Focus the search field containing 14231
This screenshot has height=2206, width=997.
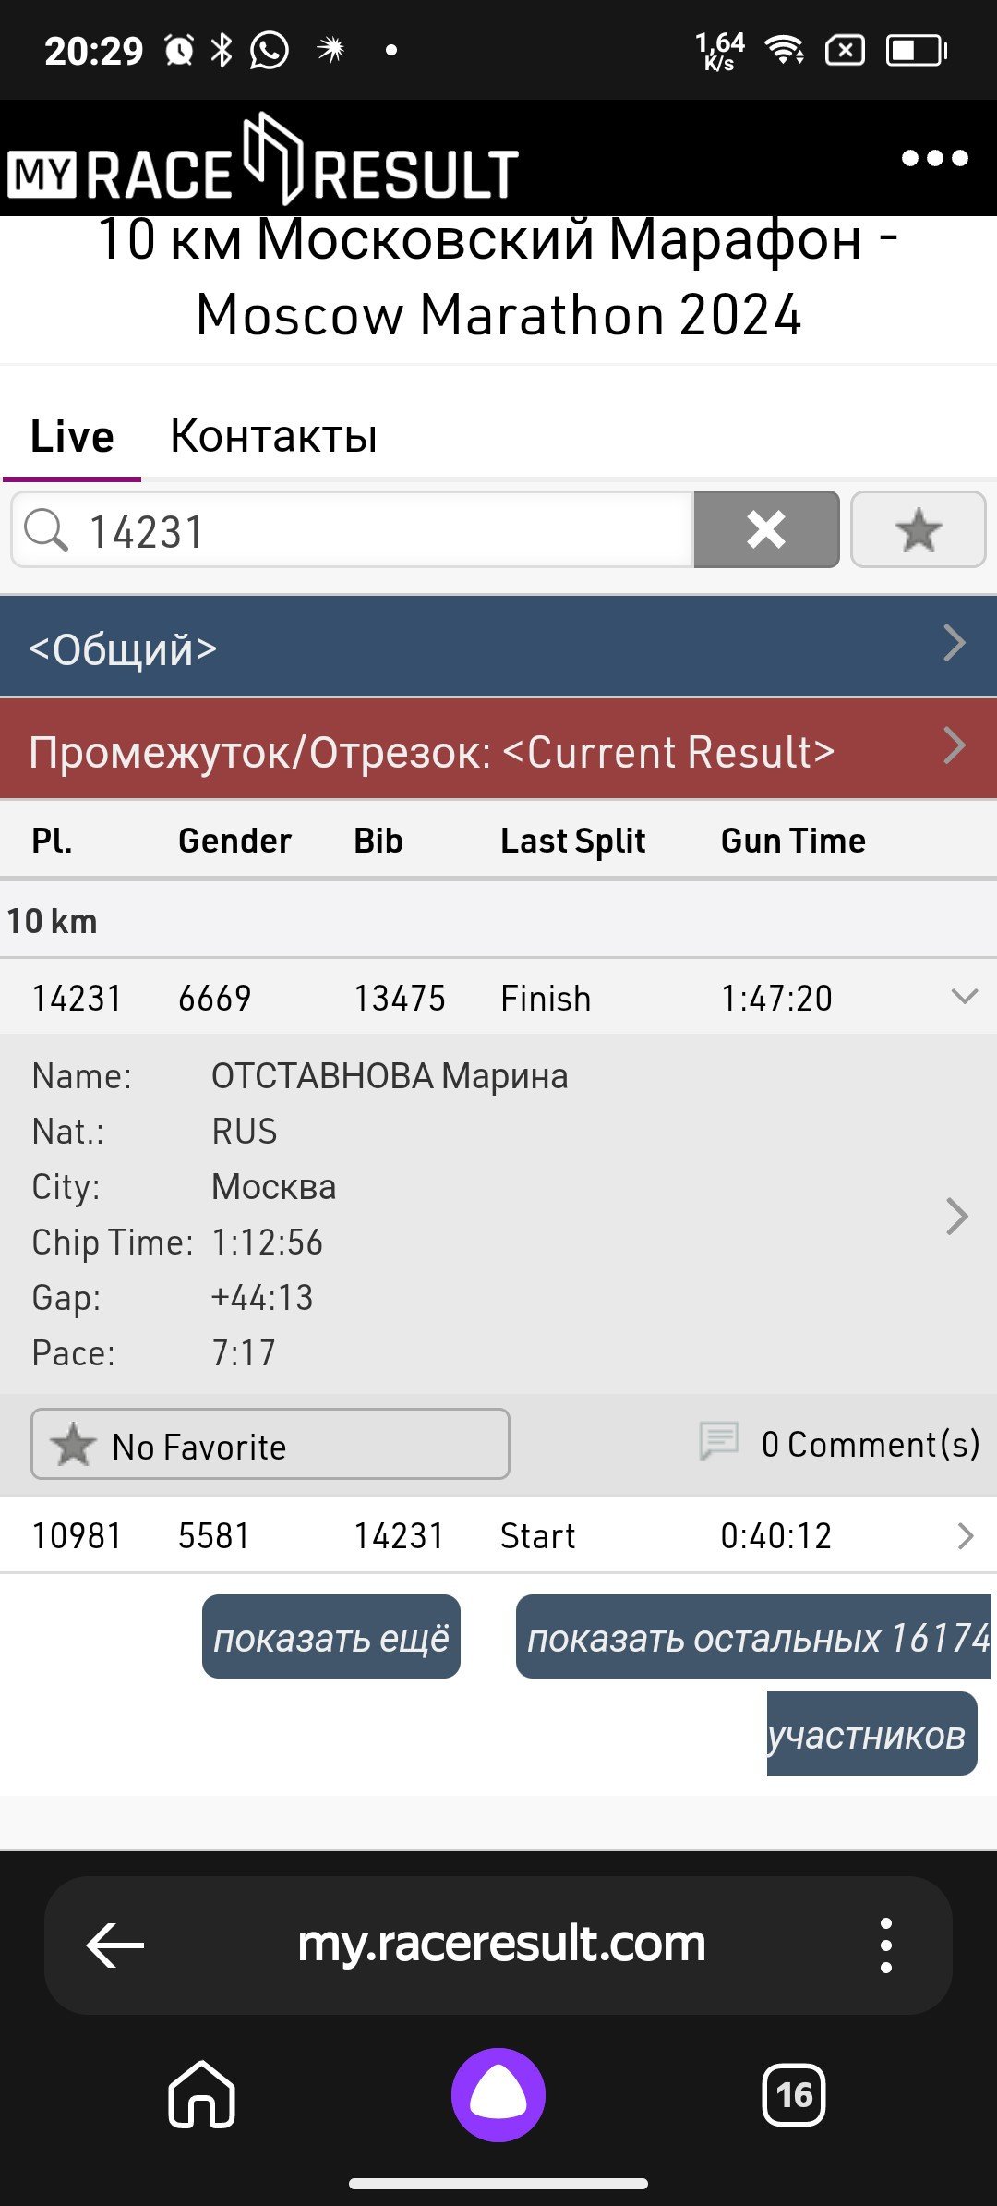[353, 529]
